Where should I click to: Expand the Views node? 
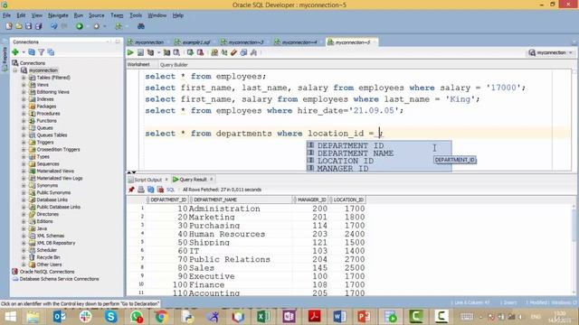24,85
